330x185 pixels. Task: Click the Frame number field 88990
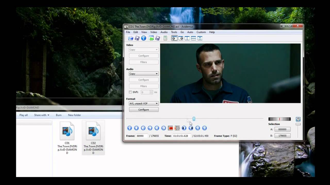pyautogui.click(x=142, y=136)
